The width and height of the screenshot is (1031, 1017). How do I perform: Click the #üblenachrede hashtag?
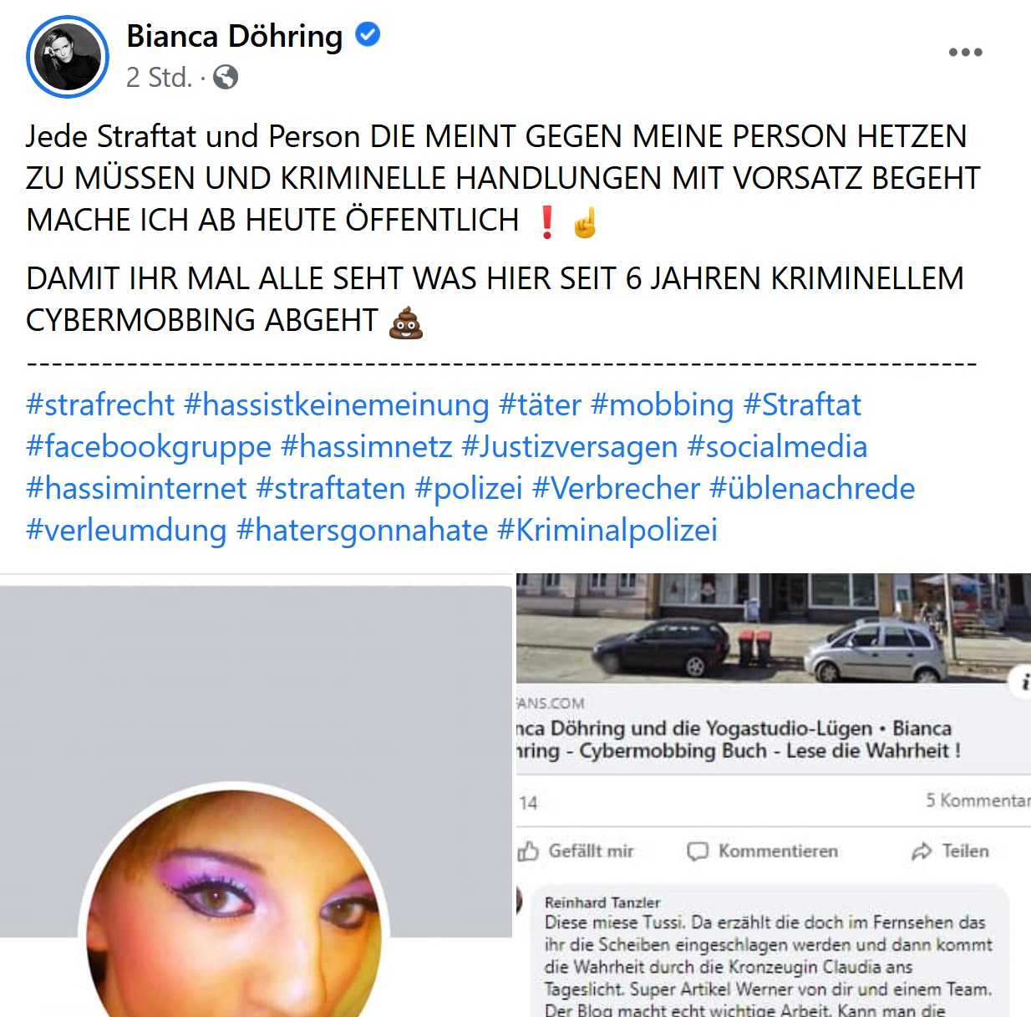pyautogui.click(x=812, y=488)
